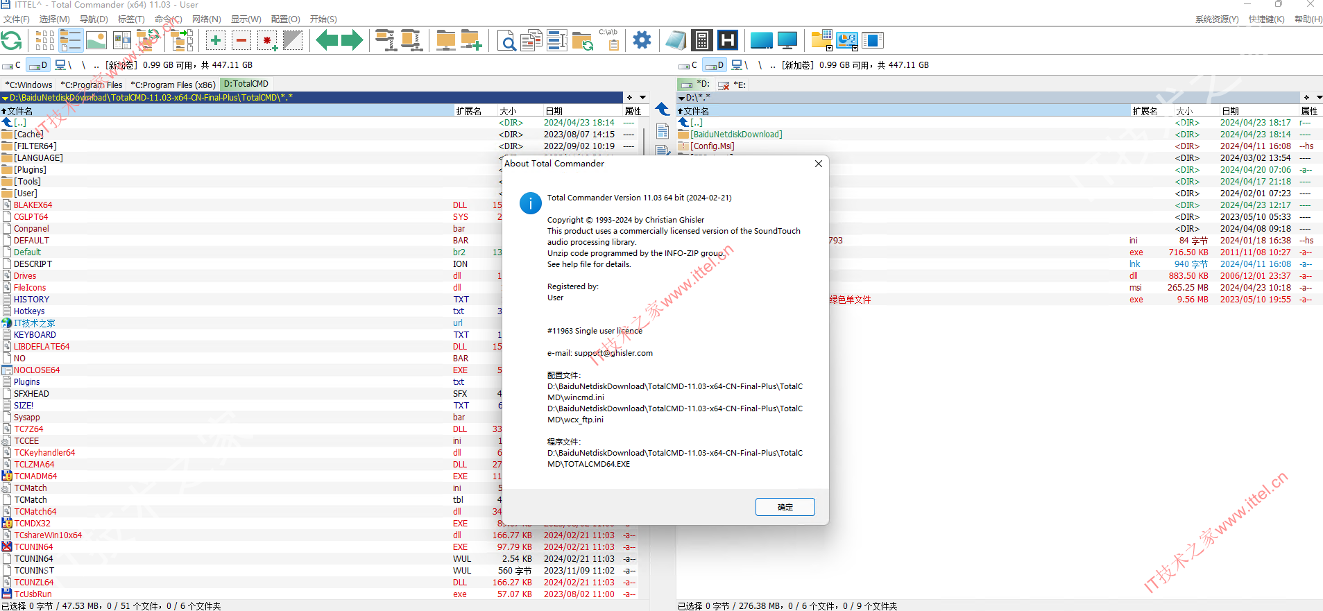Click the green Refresh toolbar icon
Viewport: 1323px width, 611px height.
pos(12,41)
